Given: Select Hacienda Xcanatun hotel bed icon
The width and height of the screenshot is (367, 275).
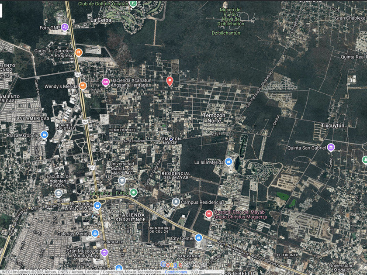Looking at the screenshot, I should [106, 82].
